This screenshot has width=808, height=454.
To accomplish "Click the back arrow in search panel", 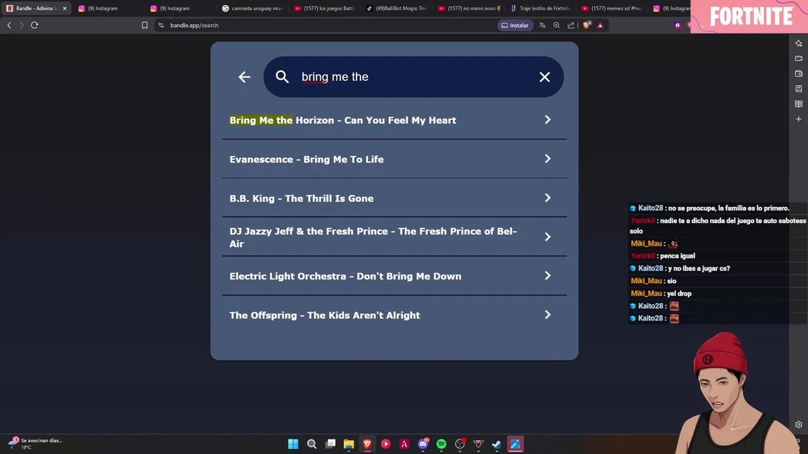I will 244,77.
